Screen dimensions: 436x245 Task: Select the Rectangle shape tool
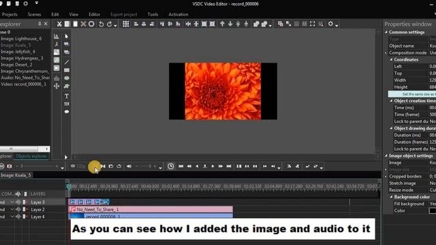67,70
